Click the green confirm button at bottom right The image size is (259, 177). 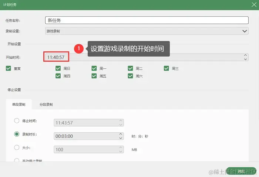[241, 171]
